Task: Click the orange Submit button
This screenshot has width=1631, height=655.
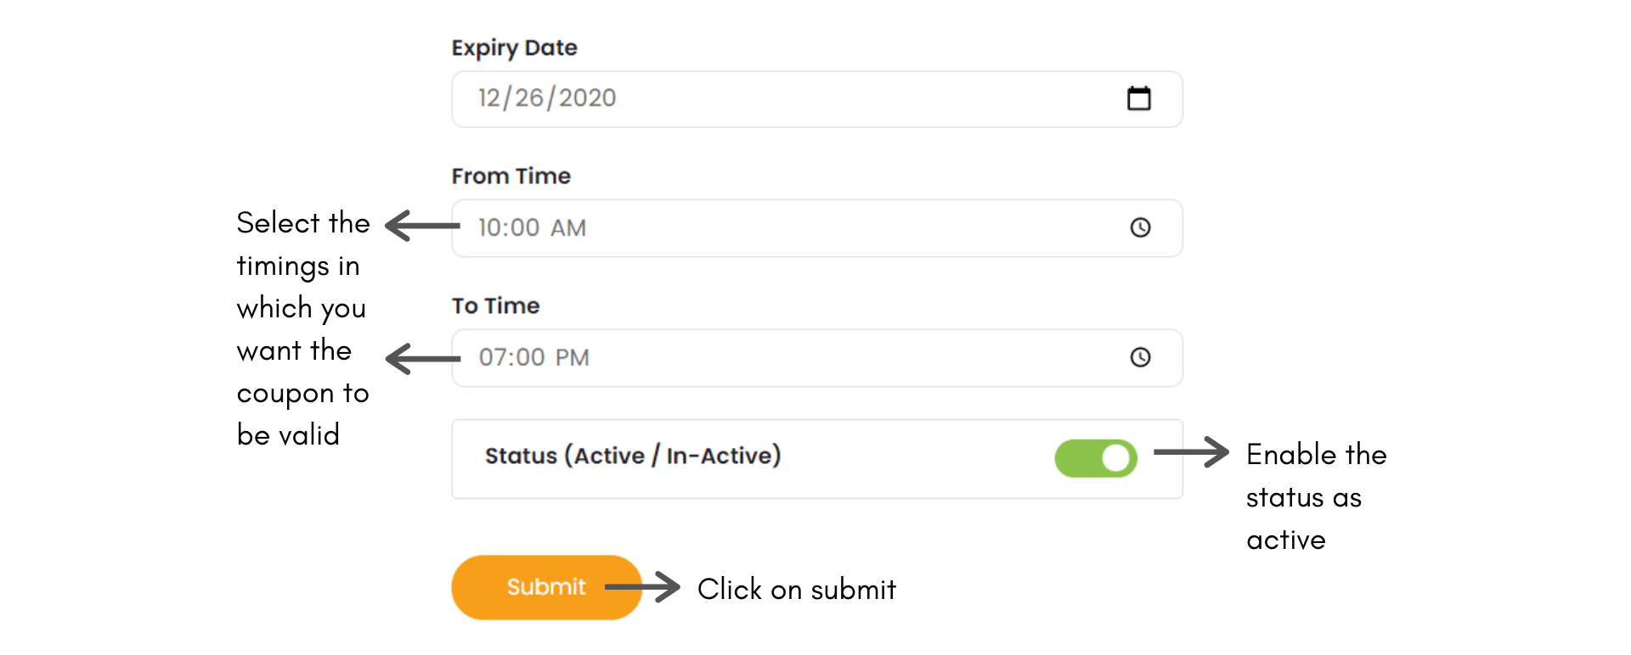Action: click(x=546, y=587)
